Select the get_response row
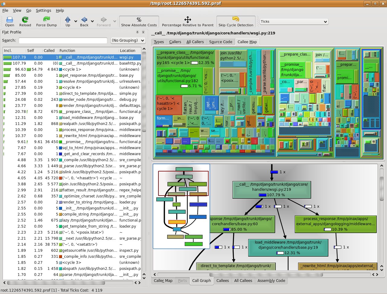Viewport: 387px width, 294px height. click(x=72, y=75)
